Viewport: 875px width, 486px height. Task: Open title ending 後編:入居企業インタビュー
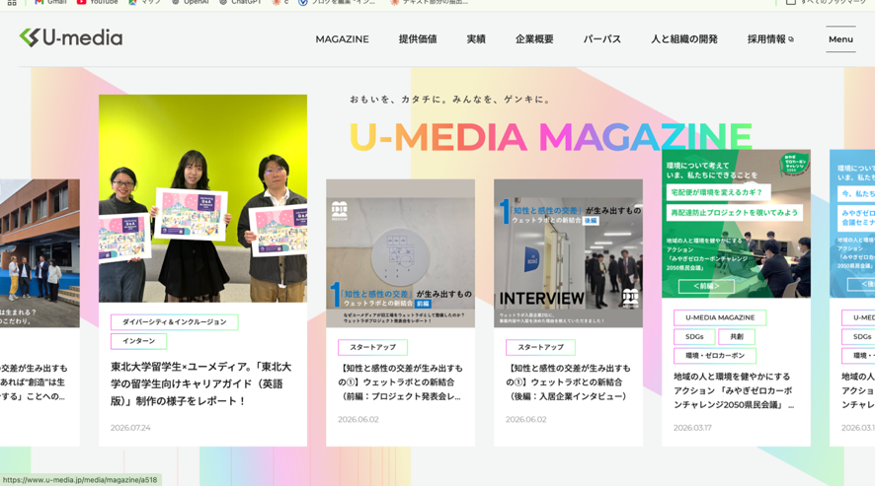pyautogui.click(x=568, y=382)
